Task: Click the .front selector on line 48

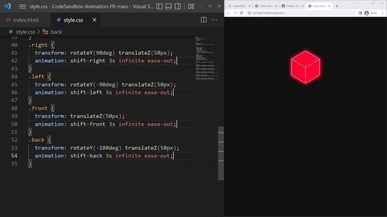Action: (x=38, y=108)
